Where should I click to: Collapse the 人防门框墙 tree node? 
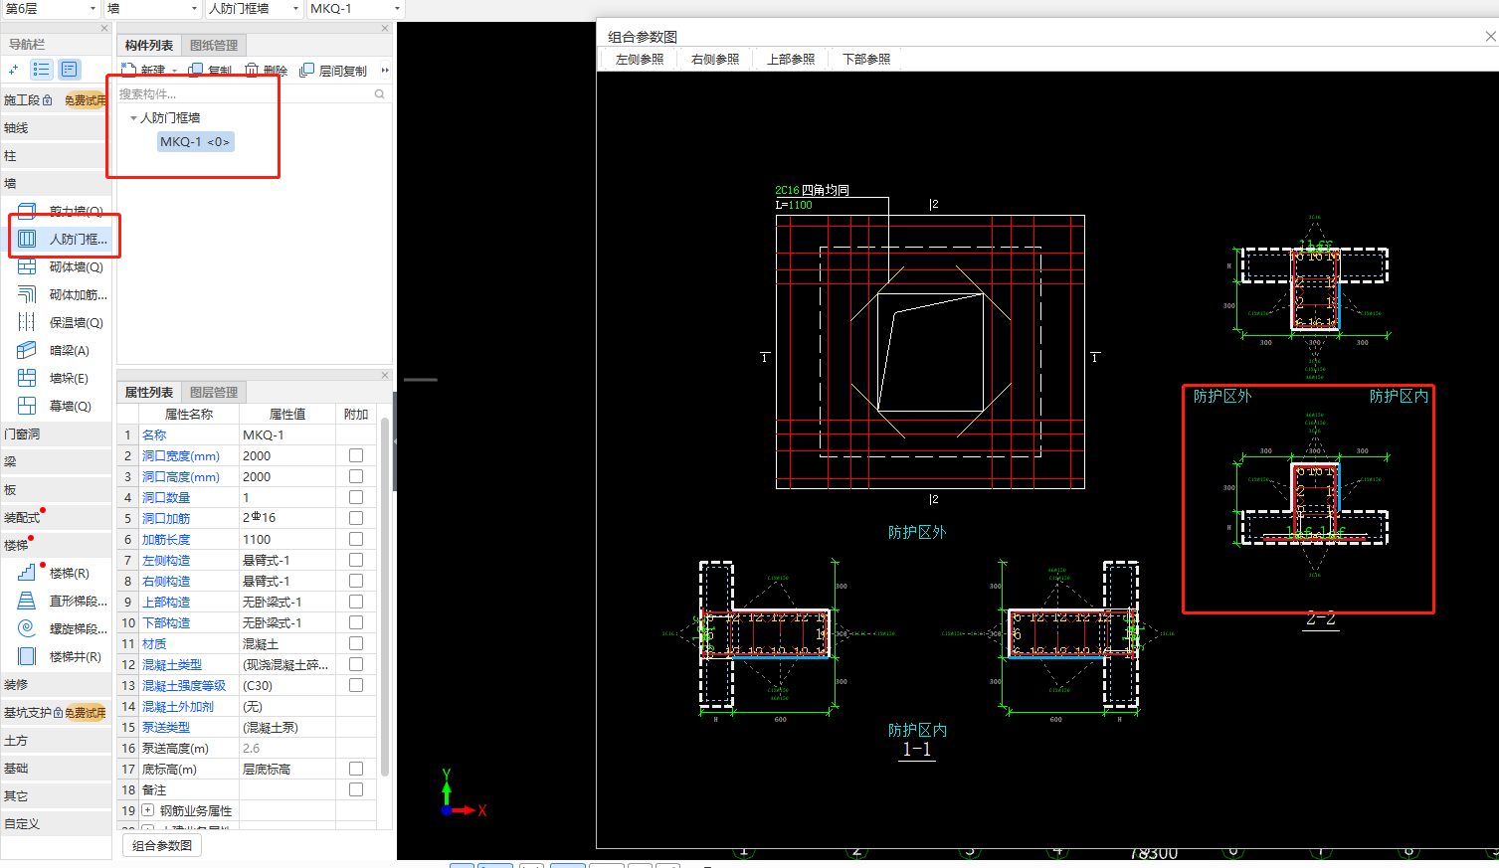(x=133, y=117)
